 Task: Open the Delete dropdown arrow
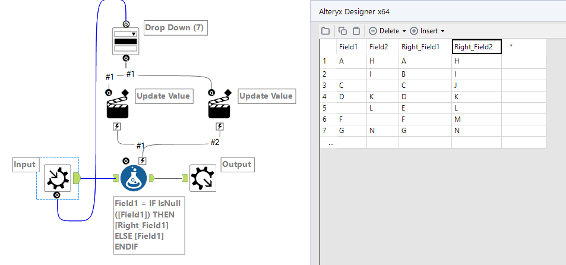(x=404, y=31)
